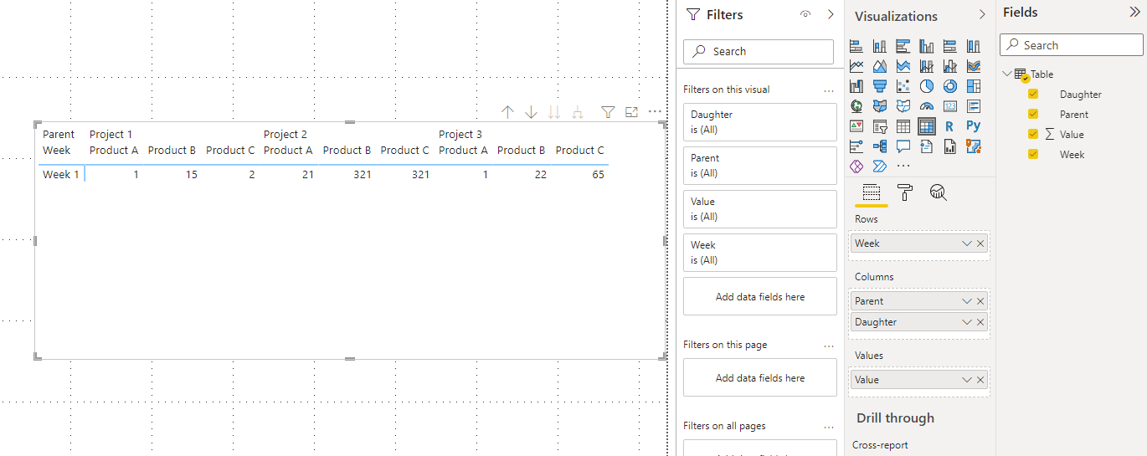1147x456 pixels.
Task: Expand all down one hierarchy level
Action: pos(578,111)
